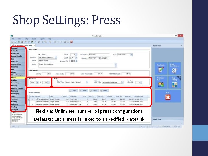Select General in the sidebar
Image resolution: width=208 pixels, height=156 pixels.
[x=18, y=48]
